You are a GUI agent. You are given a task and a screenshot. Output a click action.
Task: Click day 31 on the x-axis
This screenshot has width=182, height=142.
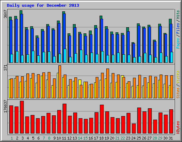click(x=171, y=138)
